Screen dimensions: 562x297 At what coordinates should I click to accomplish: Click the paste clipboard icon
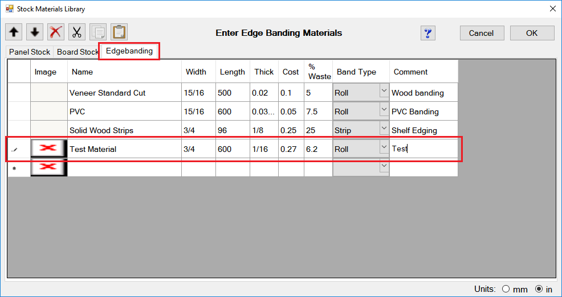pyautogui.click(x=119, y=32)
